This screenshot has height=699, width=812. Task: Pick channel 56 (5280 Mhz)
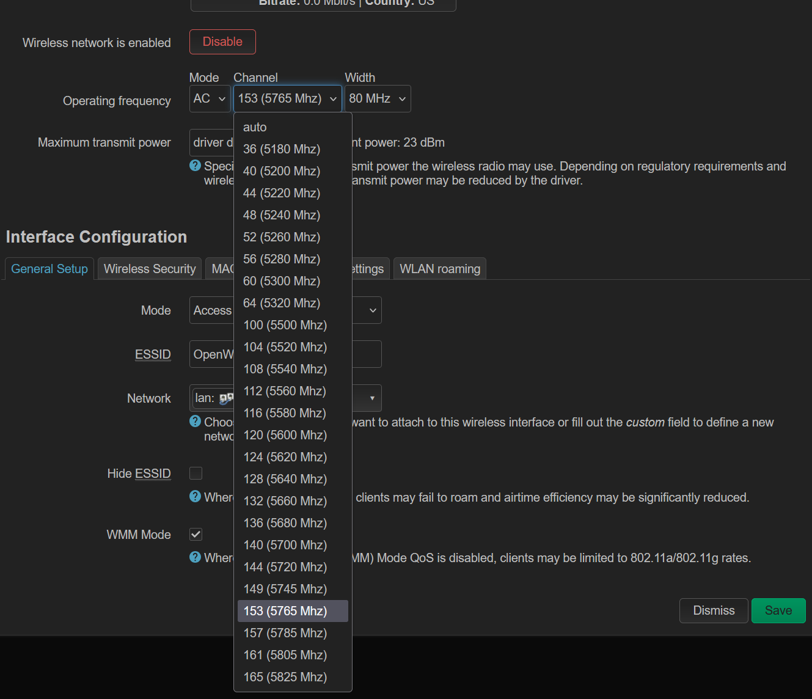coord(293,259)
